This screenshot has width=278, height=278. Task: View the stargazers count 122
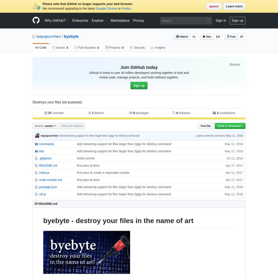[x=218, y=37]
